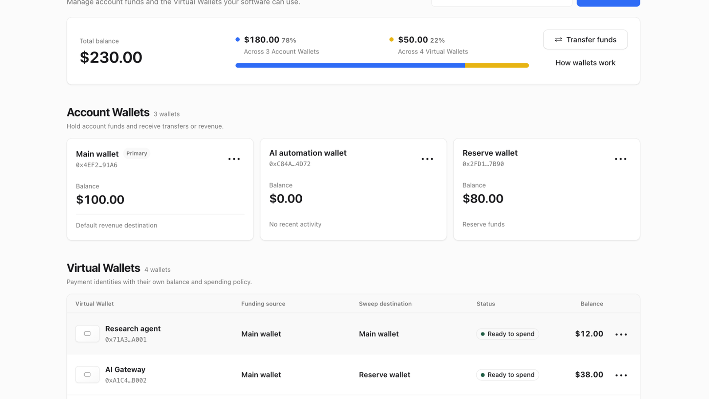The image size is (709, 399).
Task: Click the blue $180.00 legend dot
Action: pyautogui.click(x=238, y=39)
